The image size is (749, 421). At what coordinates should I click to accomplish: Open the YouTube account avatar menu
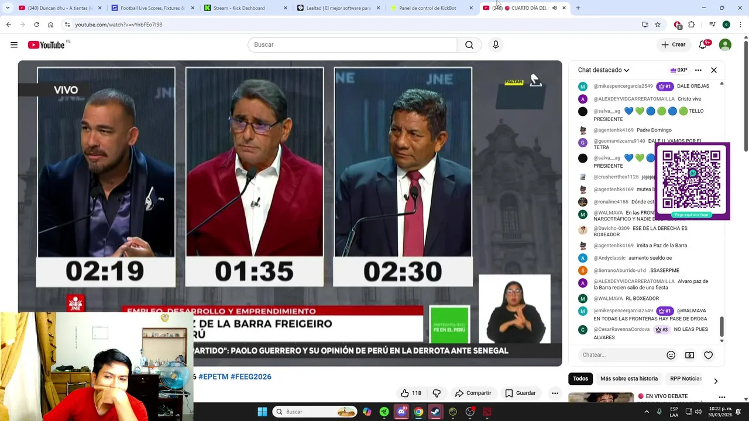[725, 44]
